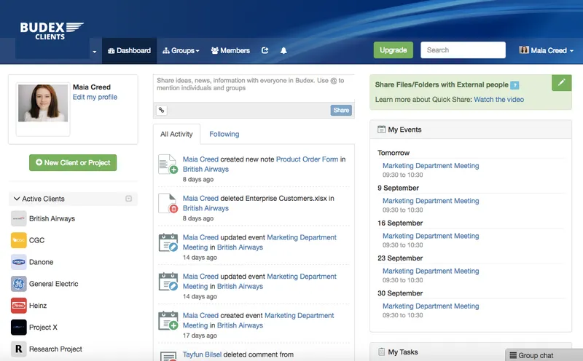Click the deleted file icon for Enterprise Customers.xlsx
Image resolution: width=583 pixels, height=361 pixels.
[168, 203]
